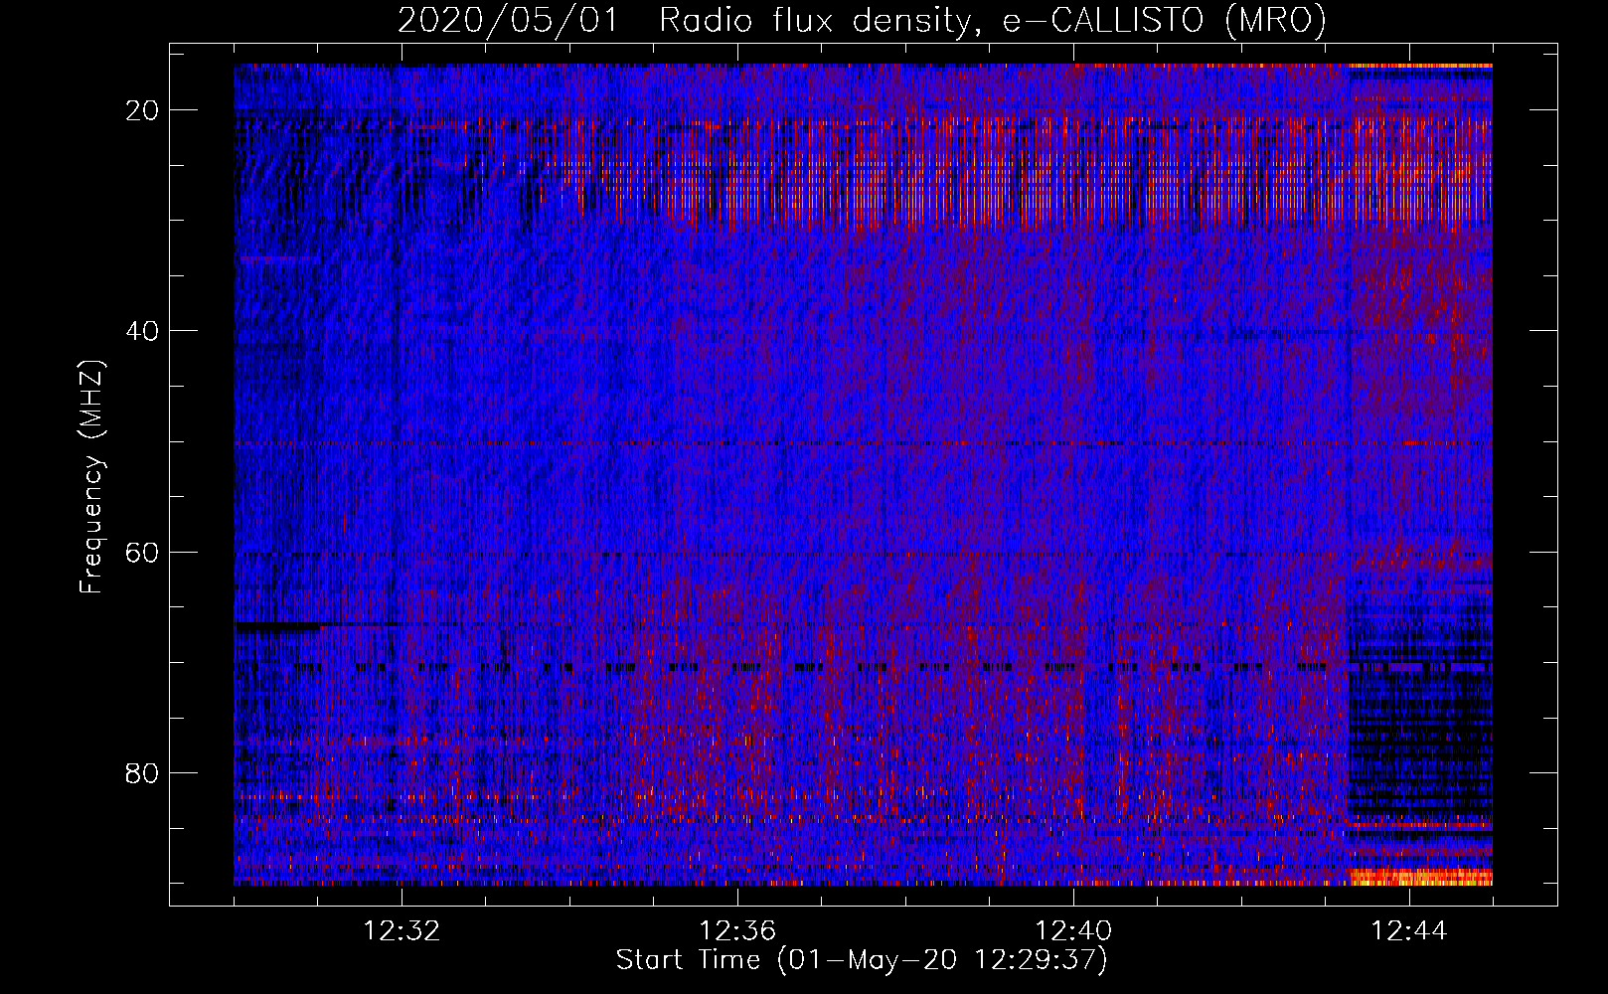Image resolution: width=1608 pixels, height=994 pixels.
Task: Click the 20 frequency tick label
Action: click(142, 110)
